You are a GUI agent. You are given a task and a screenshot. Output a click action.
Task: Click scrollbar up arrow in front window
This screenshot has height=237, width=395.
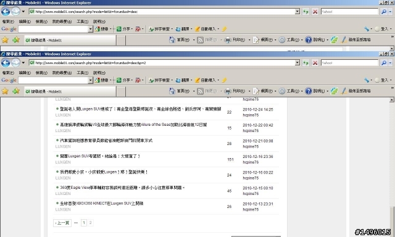[x=392, y=100]
